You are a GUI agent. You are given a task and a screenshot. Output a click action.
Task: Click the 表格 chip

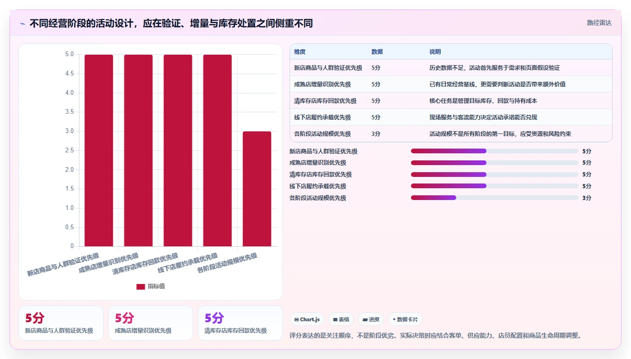pos(341,319)
